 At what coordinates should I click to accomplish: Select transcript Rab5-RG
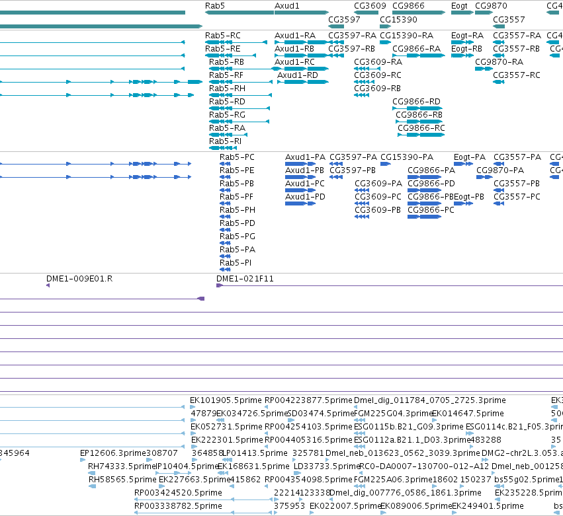pyautogui.click(x=227, y=116)
